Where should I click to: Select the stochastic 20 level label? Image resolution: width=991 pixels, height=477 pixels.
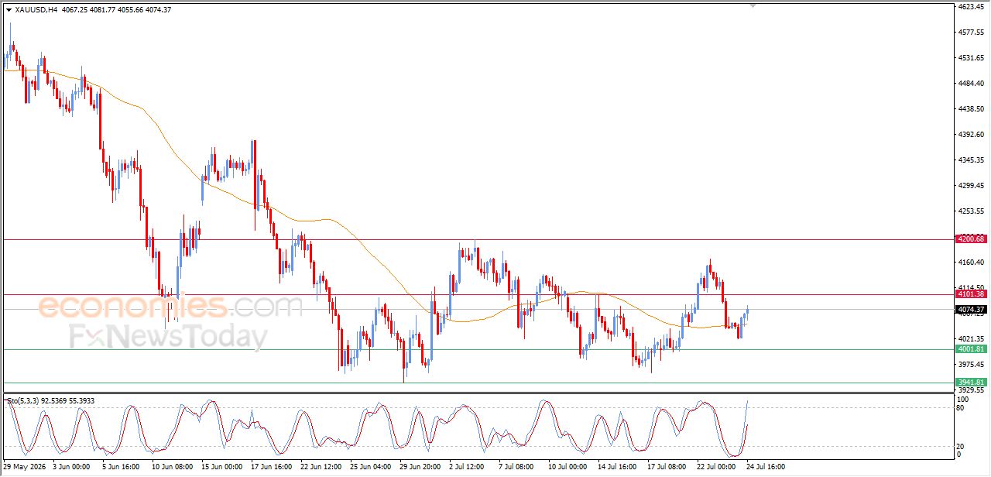[x=962, y=446]
